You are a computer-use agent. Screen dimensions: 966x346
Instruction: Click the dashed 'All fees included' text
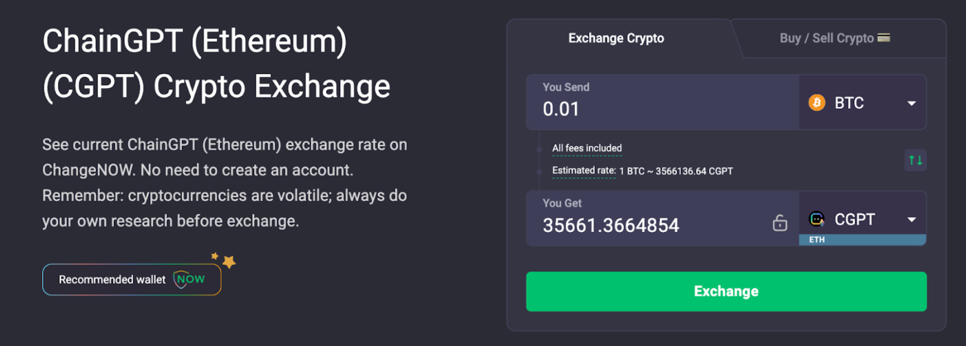pos(586,148)
